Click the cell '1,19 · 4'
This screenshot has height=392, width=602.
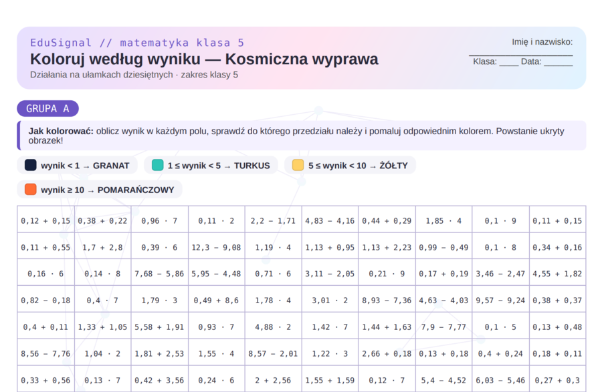click(x=273, y=246)
